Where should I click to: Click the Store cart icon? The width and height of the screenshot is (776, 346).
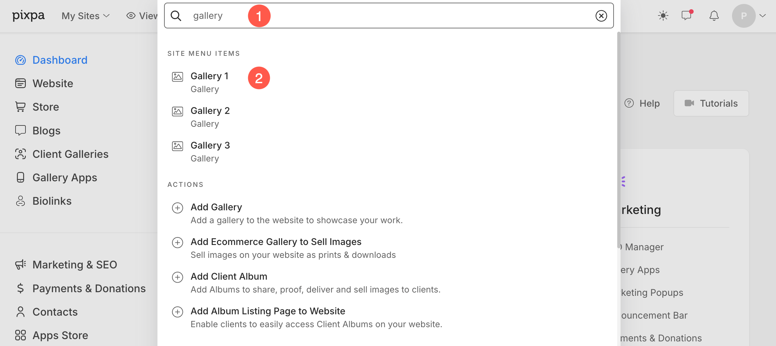[x=21, y=107]
